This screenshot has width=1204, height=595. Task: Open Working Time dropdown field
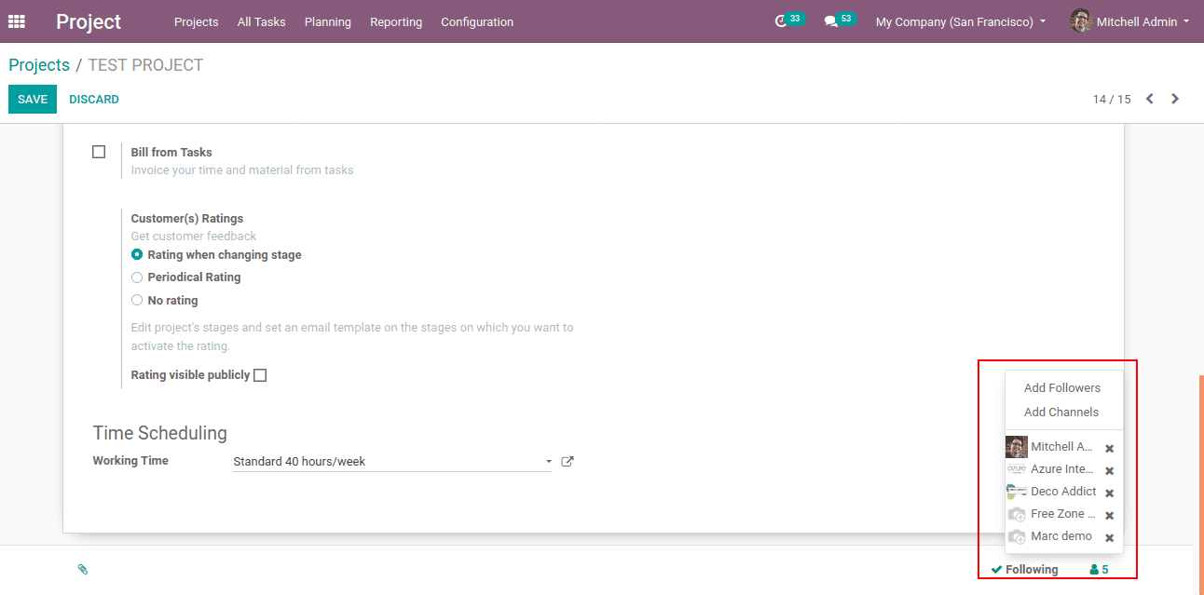tap(392, 461)
